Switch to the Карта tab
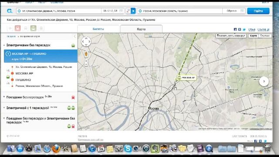 click(x=141, y=29)
